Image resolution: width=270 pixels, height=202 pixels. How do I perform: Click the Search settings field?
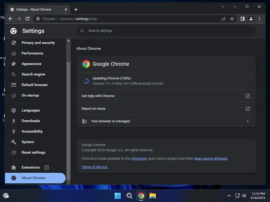(166, 31)
